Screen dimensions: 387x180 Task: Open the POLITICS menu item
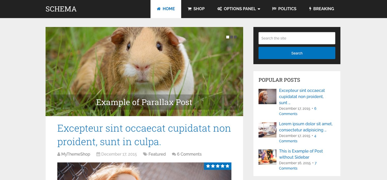(x=284, y=9)
